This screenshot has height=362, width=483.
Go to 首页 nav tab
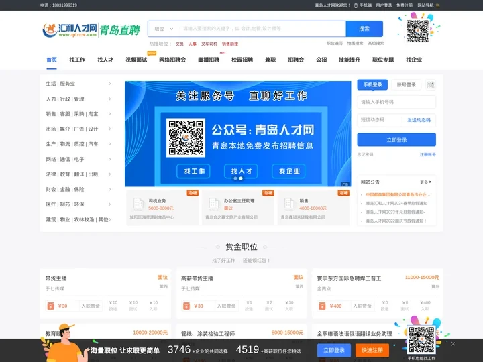click(52, 60)
